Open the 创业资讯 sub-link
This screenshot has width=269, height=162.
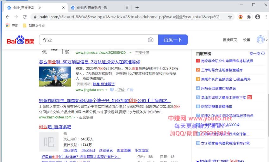tap(106, 150)
